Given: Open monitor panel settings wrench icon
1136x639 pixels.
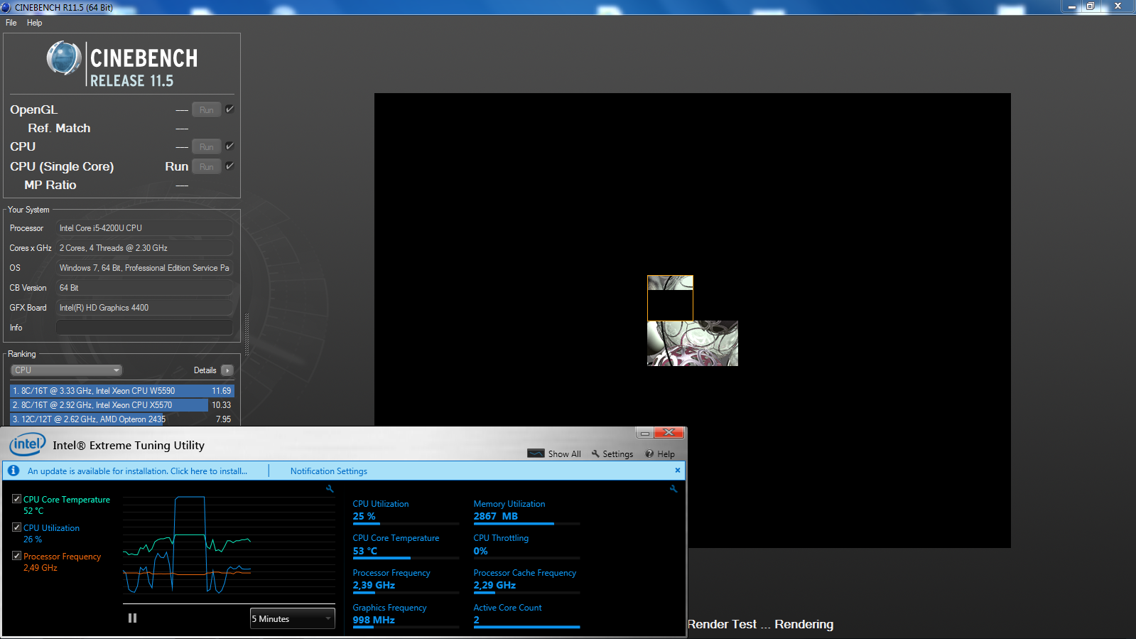Looking at the screenshot, I should 674,489.
